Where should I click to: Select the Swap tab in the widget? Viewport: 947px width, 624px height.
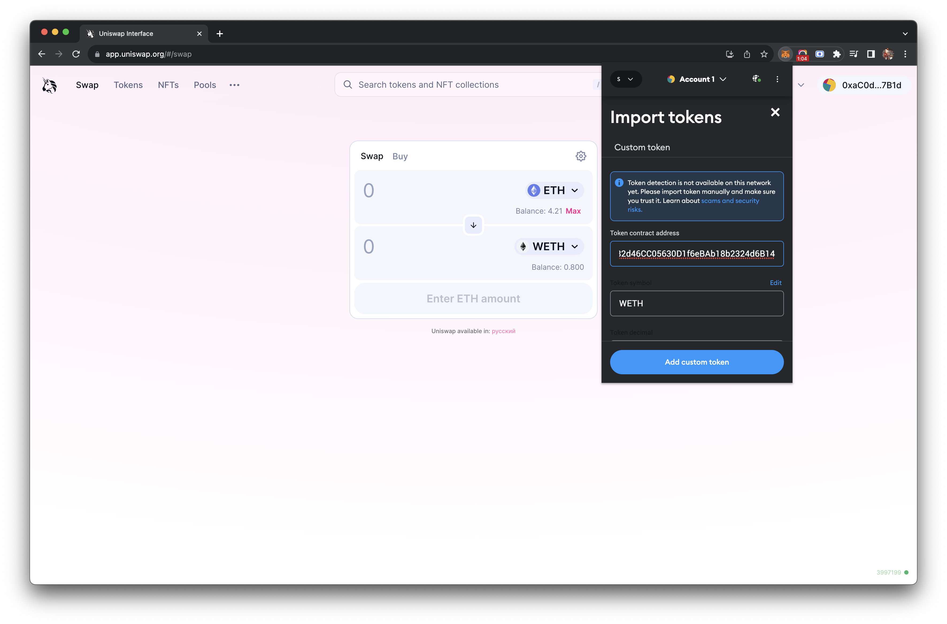pos(372,156)
